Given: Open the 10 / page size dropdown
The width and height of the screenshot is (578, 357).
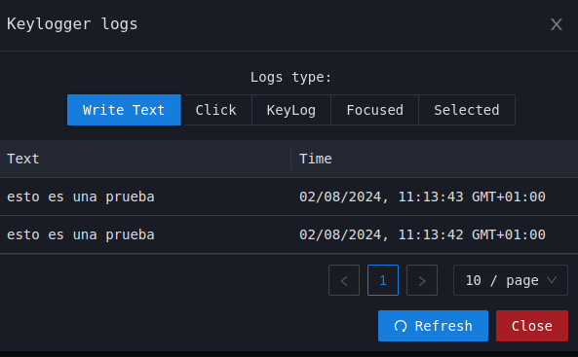Looking at the screenshot, I should (x=511, y=280).
